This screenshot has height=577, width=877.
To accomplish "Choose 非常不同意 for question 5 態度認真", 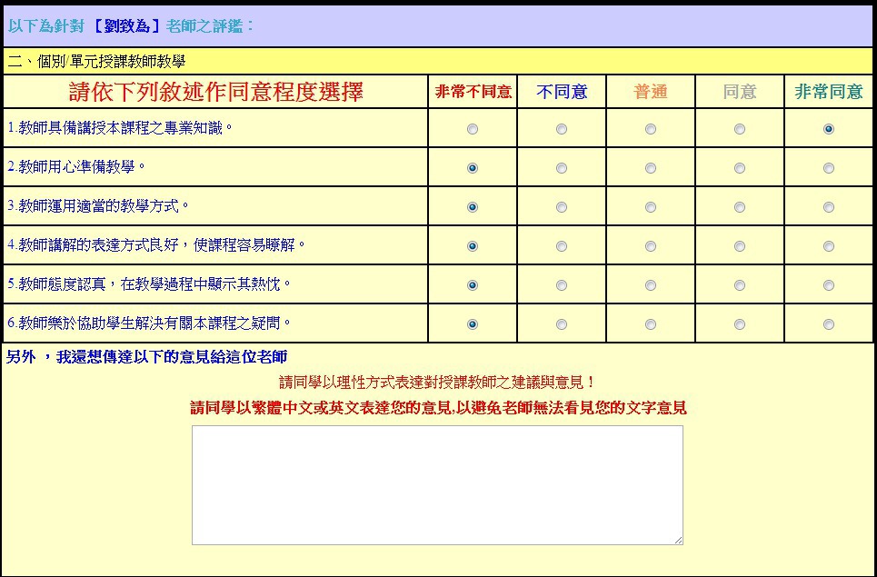I will click(x=473, y=285).
